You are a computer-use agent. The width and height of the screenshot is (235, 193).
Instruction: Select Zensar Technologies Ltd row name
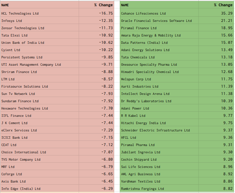[39, 28]
